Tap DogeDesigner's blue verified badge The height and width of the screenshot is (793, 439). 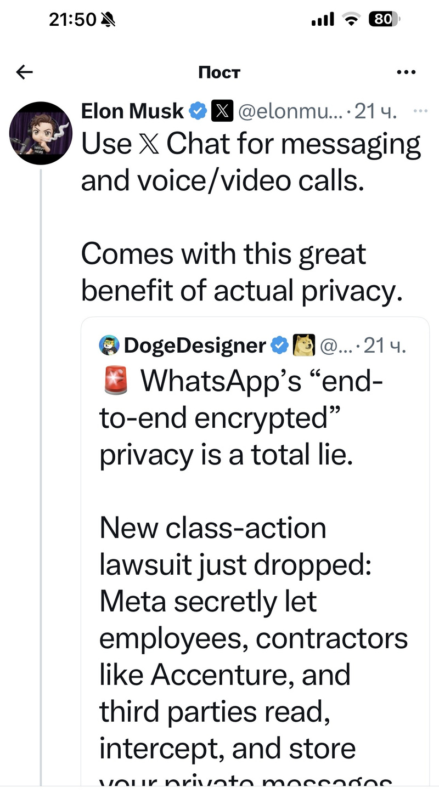pyautogui.click(x=280, y=345)
